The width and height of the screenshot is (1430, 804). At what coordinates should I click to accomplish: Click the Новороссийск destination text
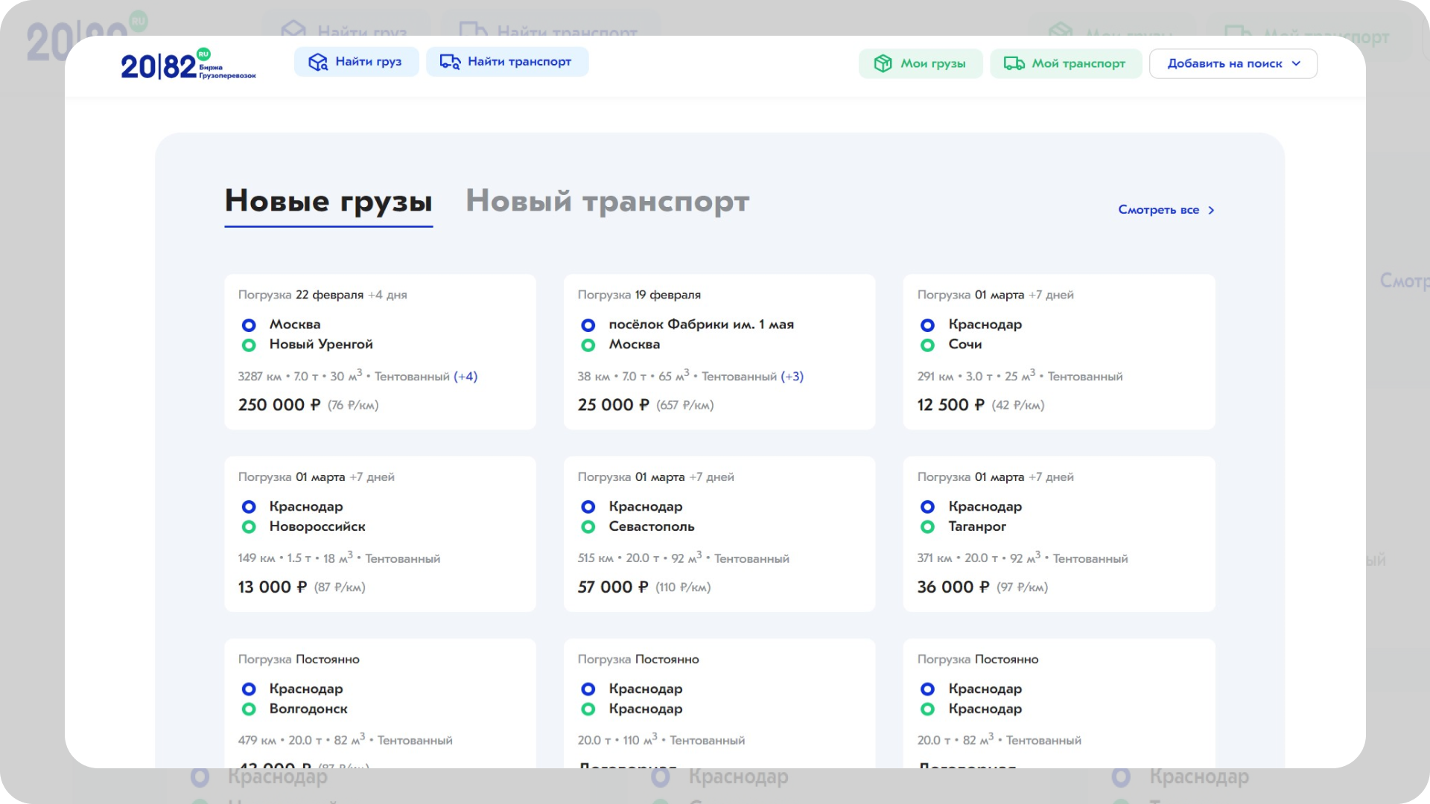pos(317,526)
